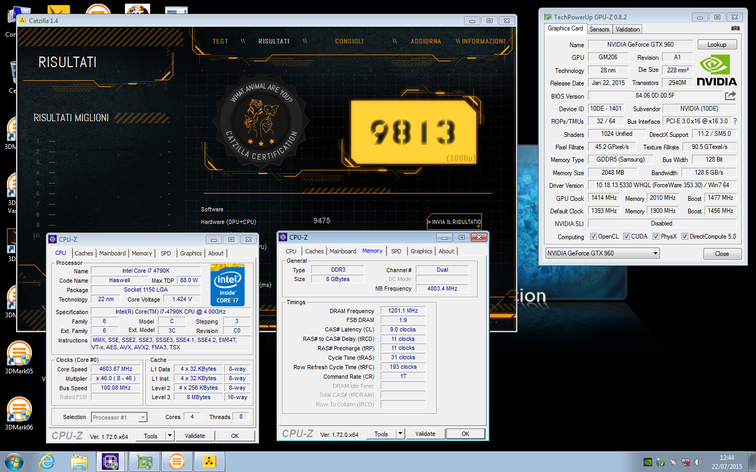Select the CONSIGLI tab in Catzilla
The height and width of the screenshot is (472, 756).
[x=349, y=41]
